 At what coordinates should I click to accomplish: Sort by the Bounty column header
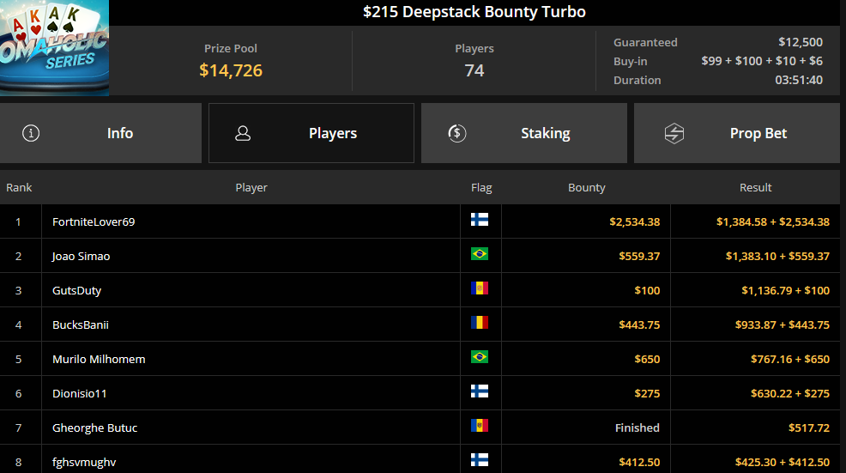[587, 187]
